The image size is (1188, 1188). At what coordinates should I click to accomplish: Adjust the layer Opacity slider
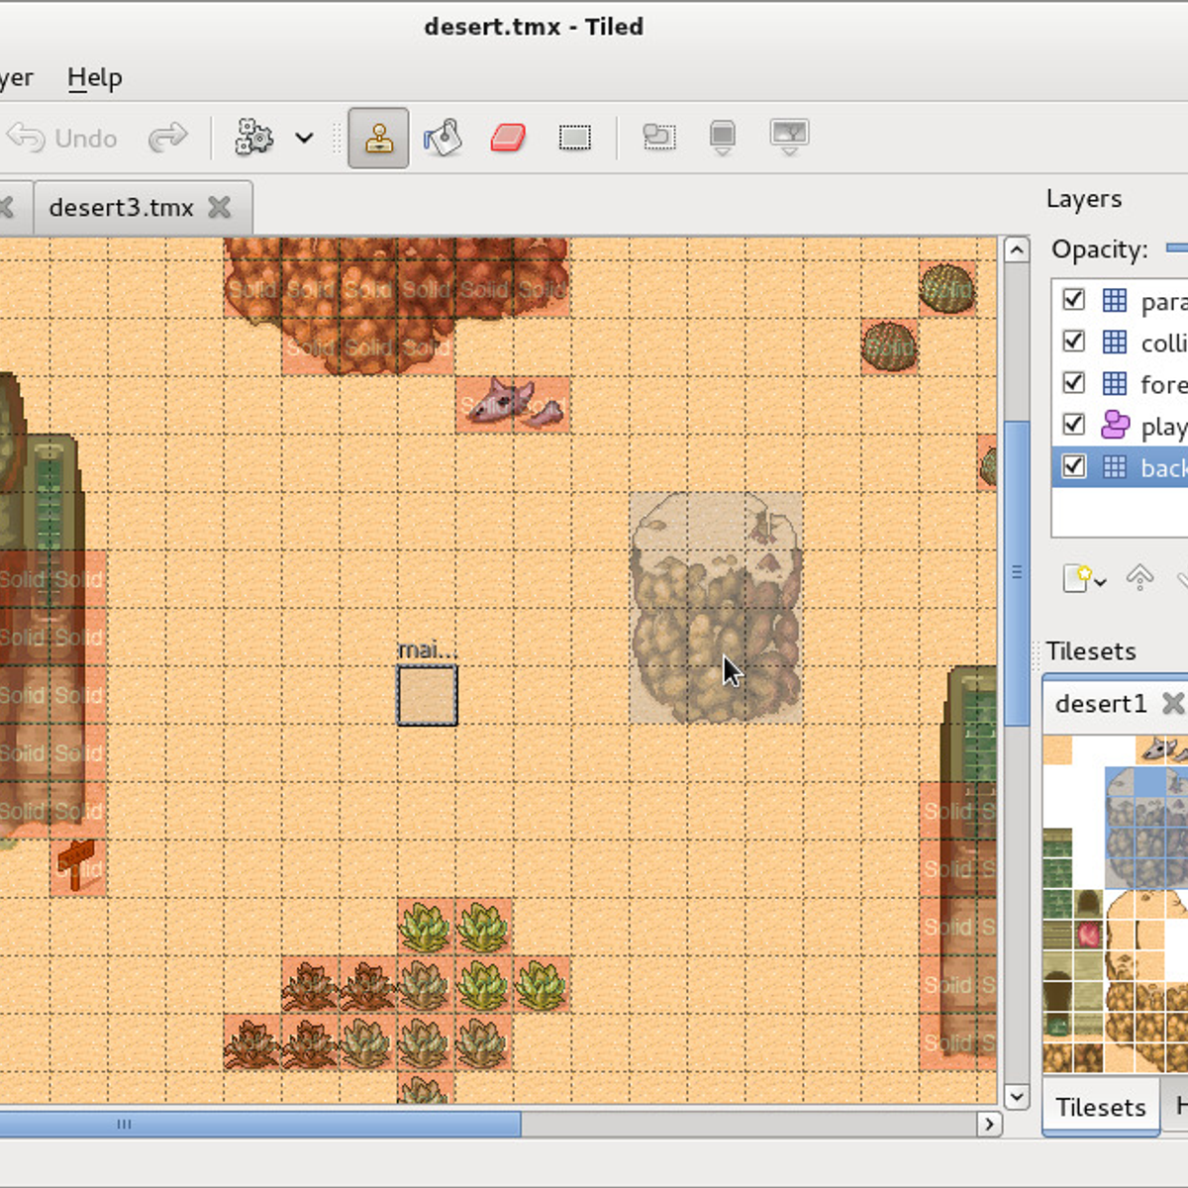click(x=1178, y=249)
